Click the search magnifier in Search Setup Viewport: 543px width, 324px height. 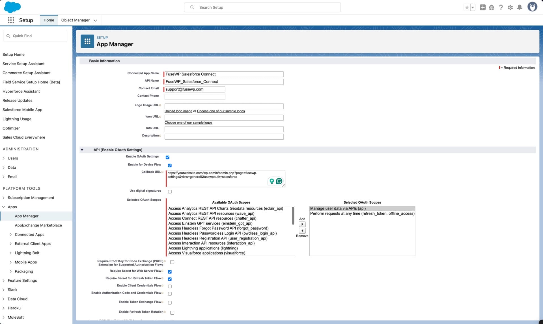tap(192, 7)
